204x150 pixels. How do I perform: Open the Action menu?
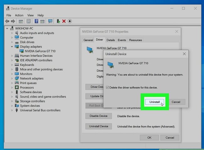19,15
